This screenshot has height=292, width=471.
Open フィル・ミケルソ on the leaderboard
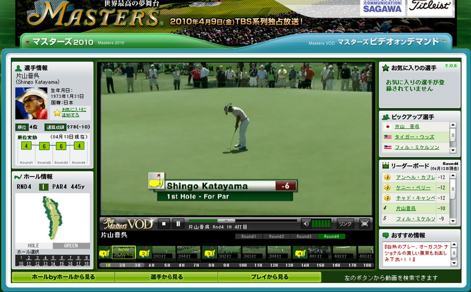click(416, 219)
